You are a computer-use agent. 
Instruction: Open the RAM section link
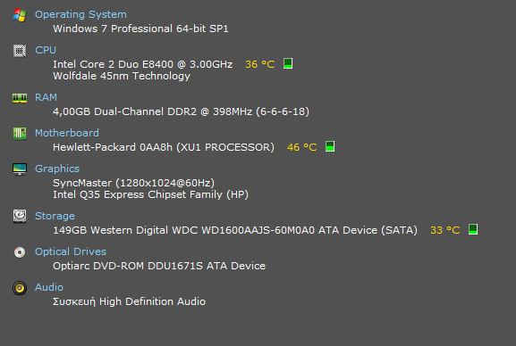pyautogui.click(x=46, y=97)
